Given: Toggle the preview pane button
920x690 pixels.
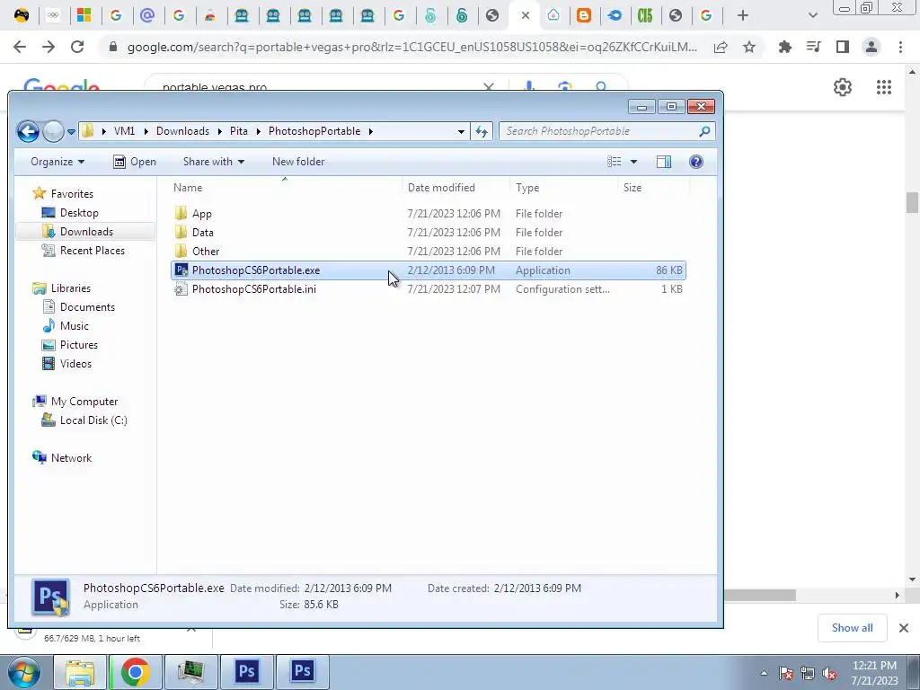Looking at the screenshot, I should (664, 162).
